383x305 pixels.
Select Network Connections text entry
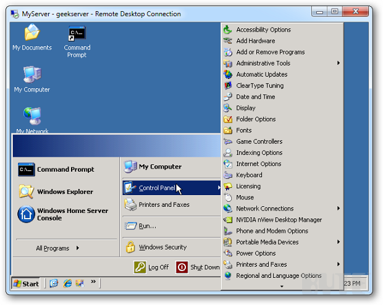point(265,209)
